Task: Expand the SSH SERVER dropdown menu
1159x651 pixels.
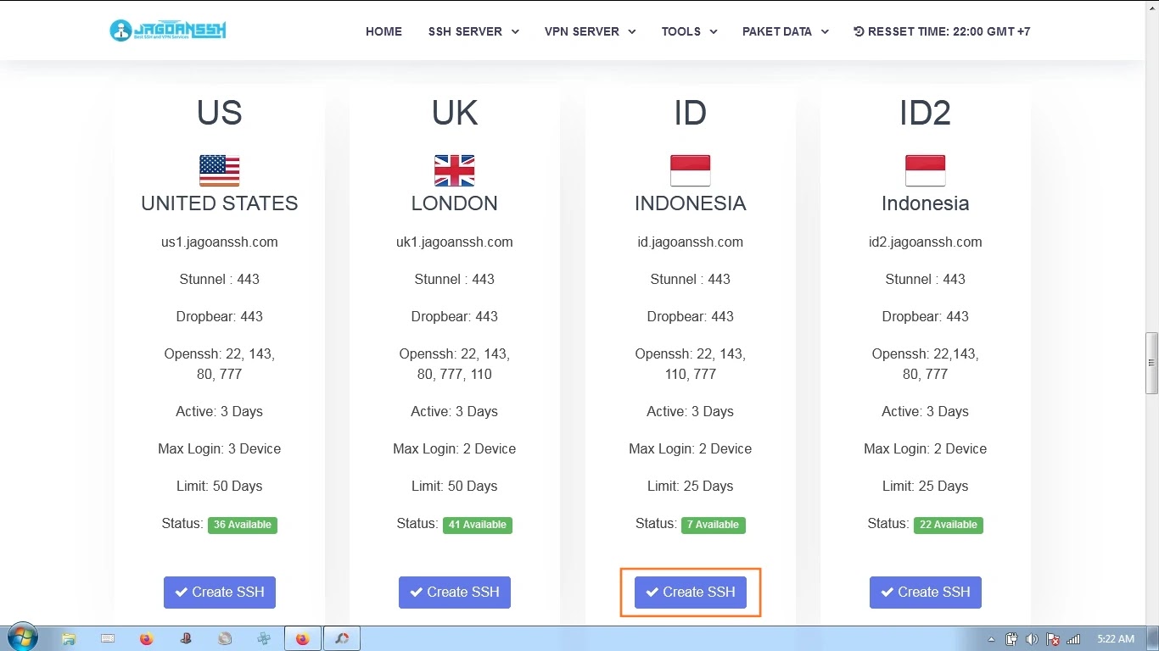Action: [473, 31]
